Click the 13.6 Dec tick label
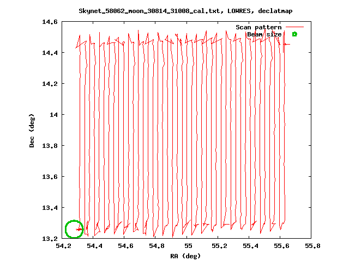The height and width of the screenshot is (261, 349). tap(50, 177)
